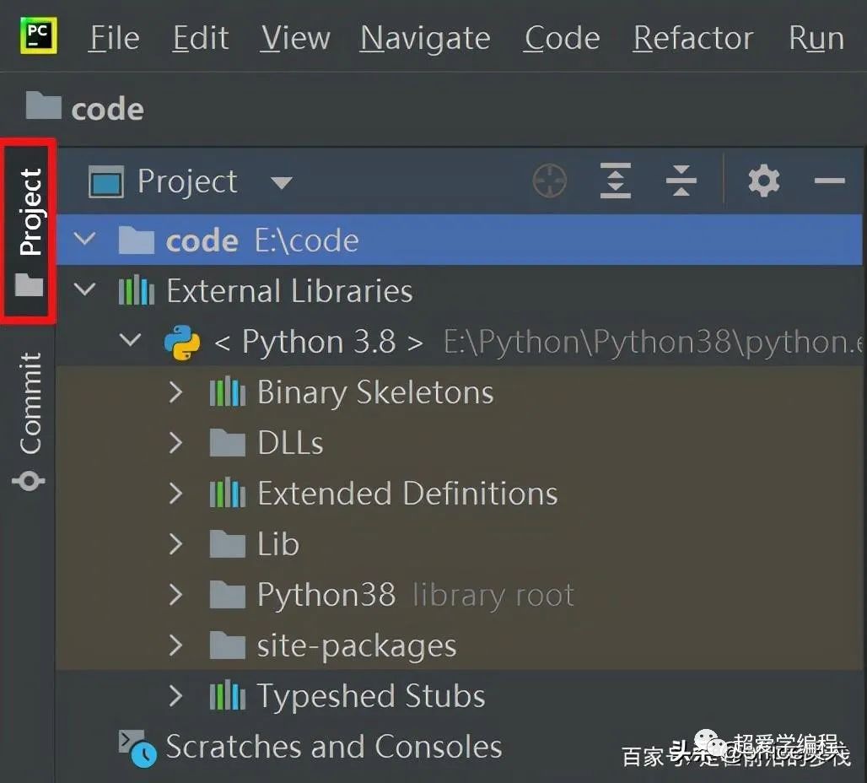The height and width of the screenshot is (783, 867).
Task: Click the Scratches and Consoles icon
Action: [x=137, y=748]
